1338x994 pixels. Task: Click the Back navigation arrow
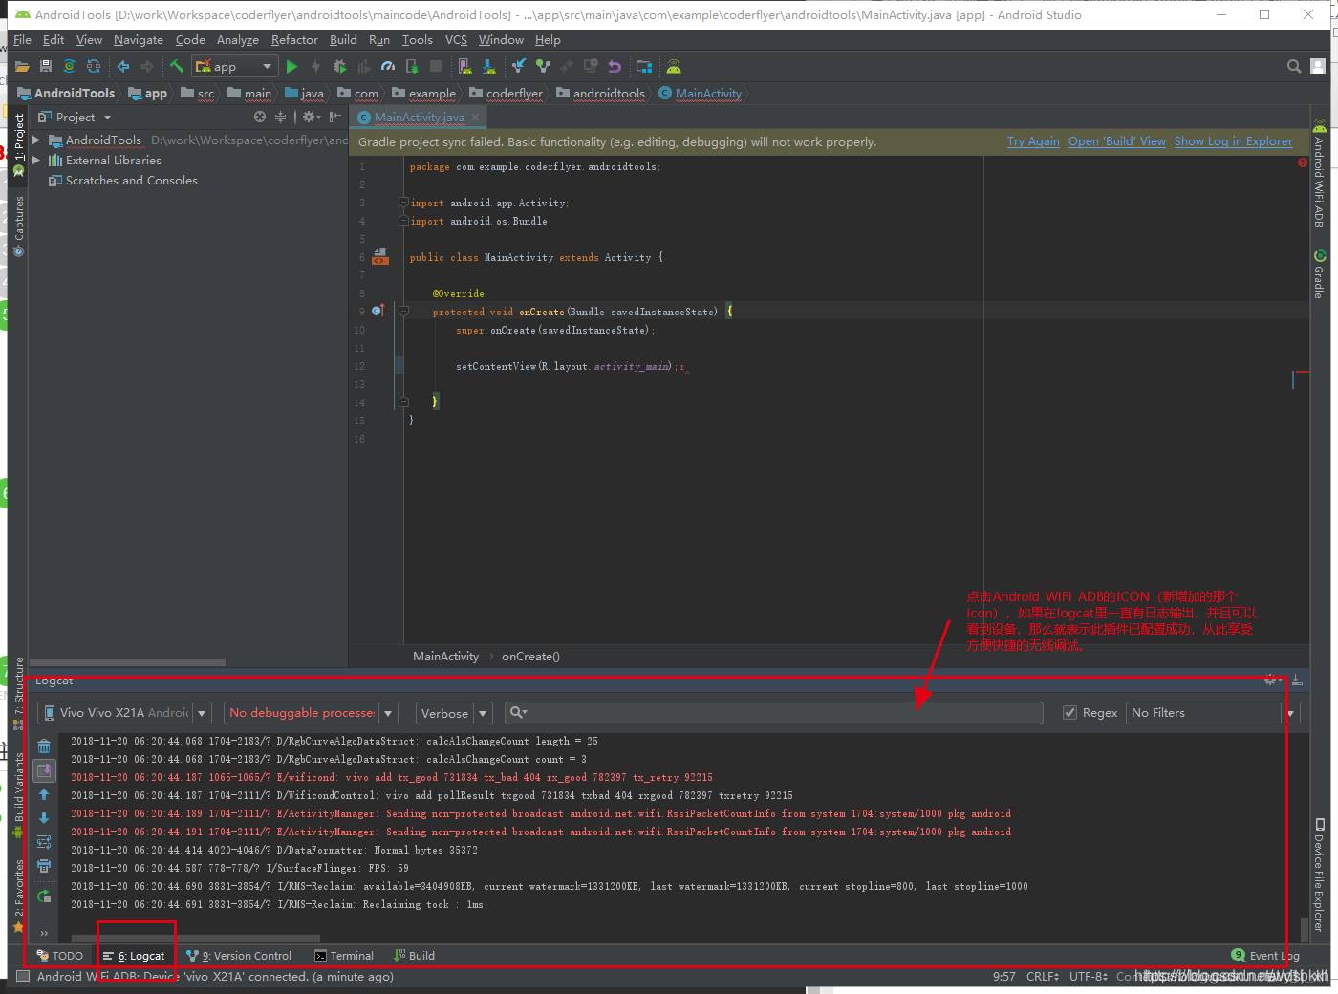pos(122,67)
